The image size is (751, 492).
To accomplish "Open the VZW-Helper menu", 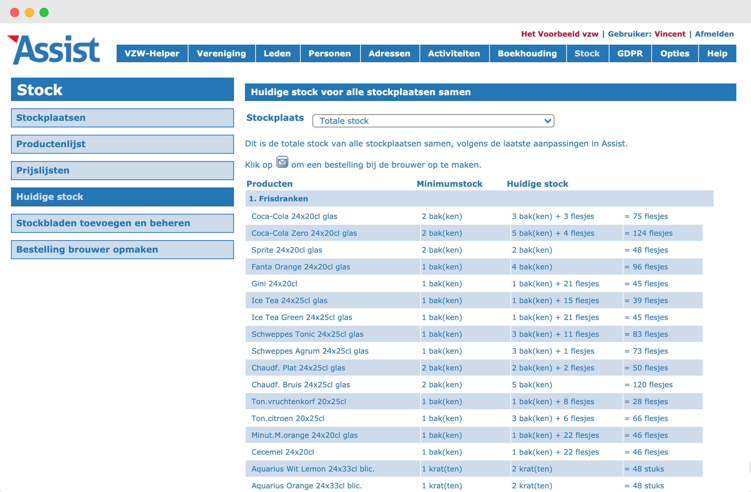I will coord(152,53).
